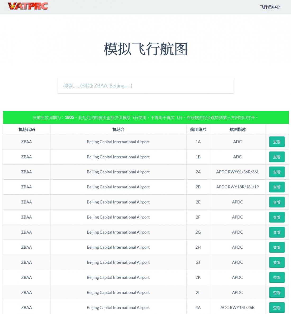Click the 机场名 column header
Screen dimensions: 291x314
(118, 130)
